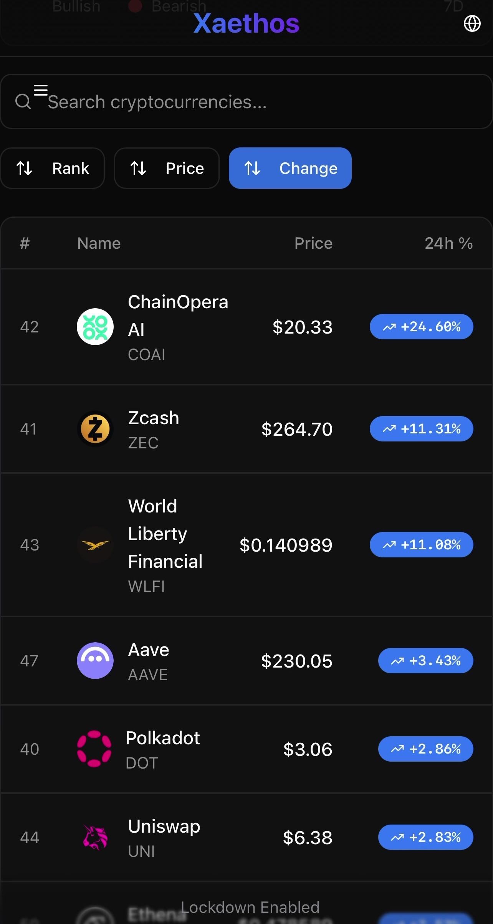Click the Zcash coin logo
493x924 pixels.
(95, 429)
